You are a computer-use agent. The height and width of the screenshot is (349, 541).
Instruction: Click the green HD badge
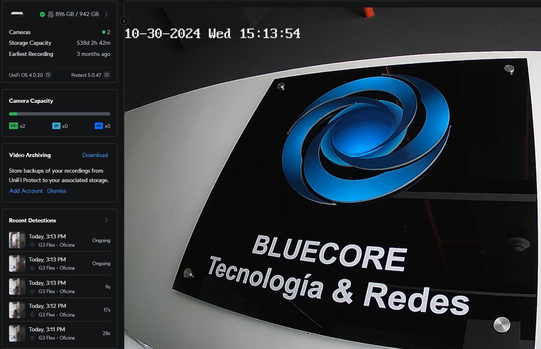(14, 126)
